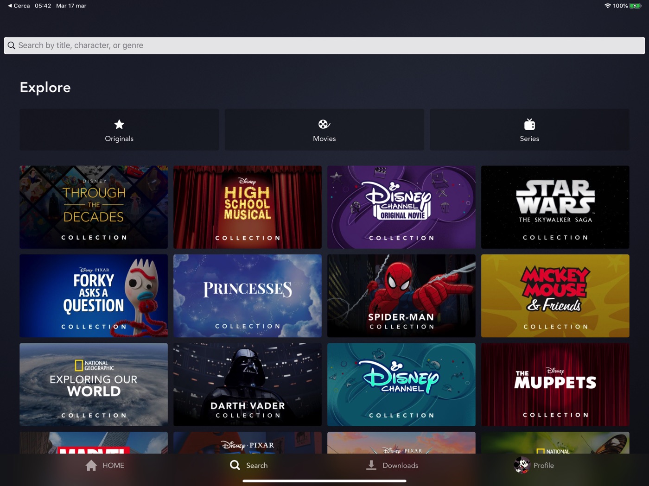Open the blue Disney Pixar tile below Darth Vader
649x486 pixels.
[x=248, y=443]
